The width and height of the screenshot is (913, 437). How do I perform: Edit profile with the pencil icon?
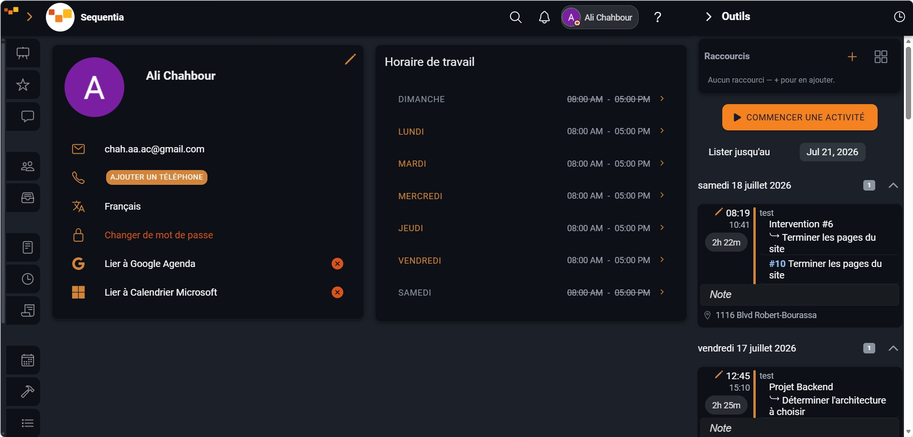[350, 59]
